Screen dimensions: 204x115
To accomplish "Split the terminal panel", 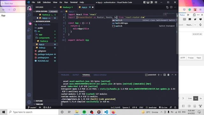I will (164, 75).
